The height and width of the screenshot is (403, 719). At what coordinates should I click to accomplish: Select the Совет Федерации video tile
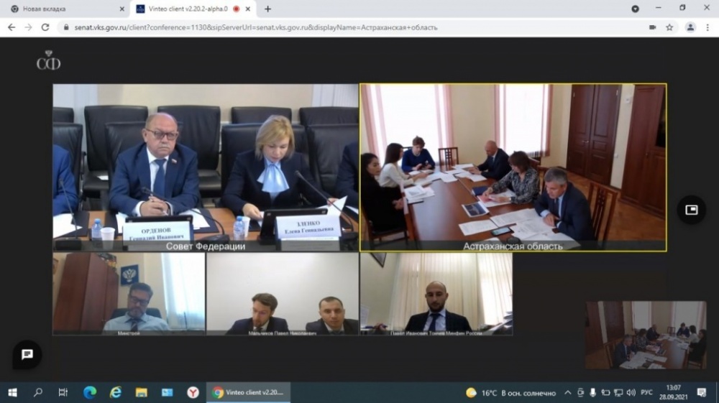[206, 167]
